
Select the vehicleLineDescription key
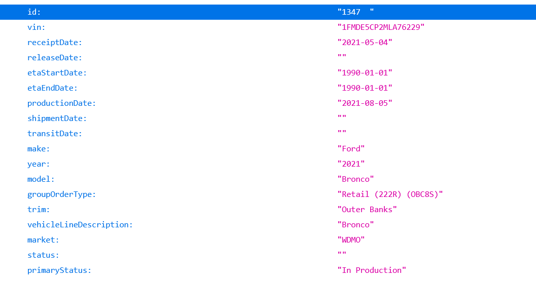[80, 225]
